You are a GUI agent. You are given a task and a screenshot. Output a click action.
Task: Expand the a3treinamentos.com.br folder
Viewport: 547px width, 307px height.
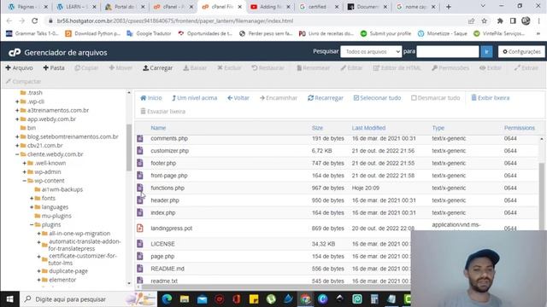click(x=17, y=110)
